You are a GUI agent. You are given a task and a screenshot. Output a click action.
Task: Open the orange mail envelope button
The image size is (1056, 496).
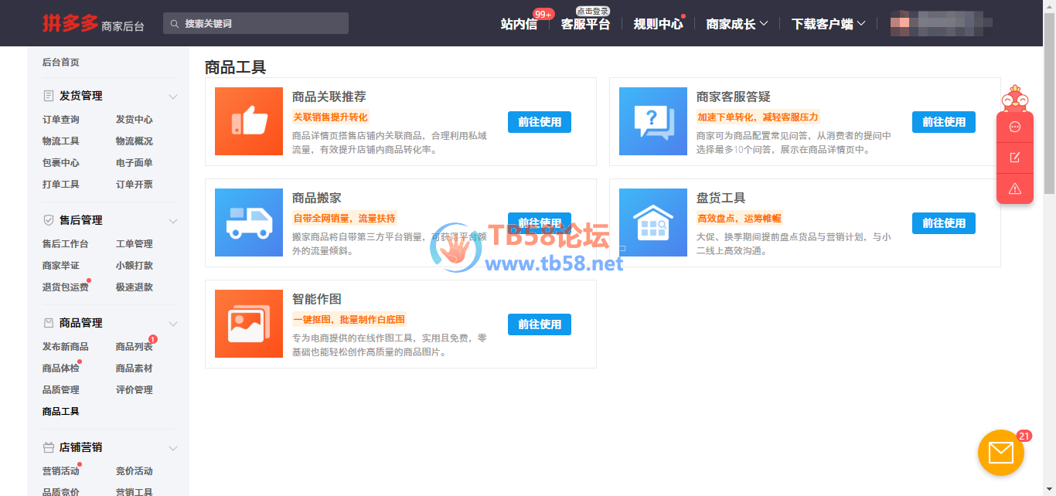(1001, 453)
